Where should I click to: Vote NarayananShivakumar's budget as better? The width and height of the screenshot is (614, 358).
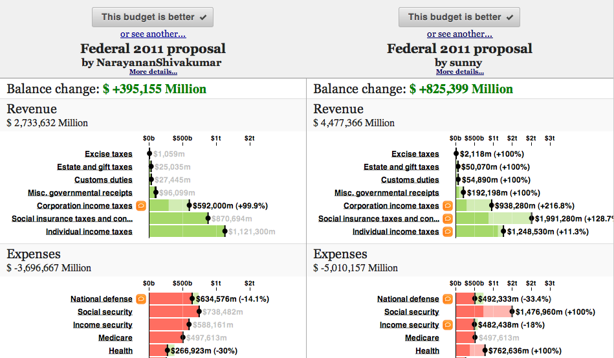click(x=153, y=17)
